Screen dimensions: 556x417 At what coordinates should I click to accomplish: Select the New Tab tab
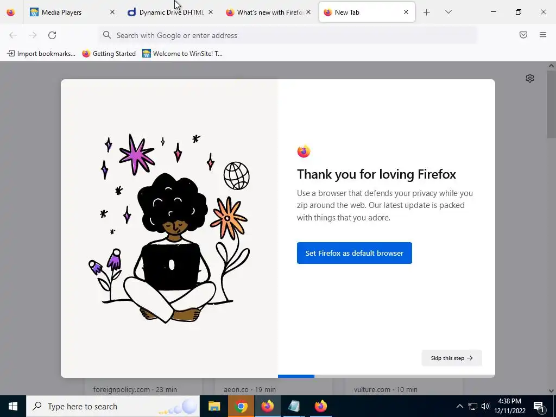coord(367,12)
